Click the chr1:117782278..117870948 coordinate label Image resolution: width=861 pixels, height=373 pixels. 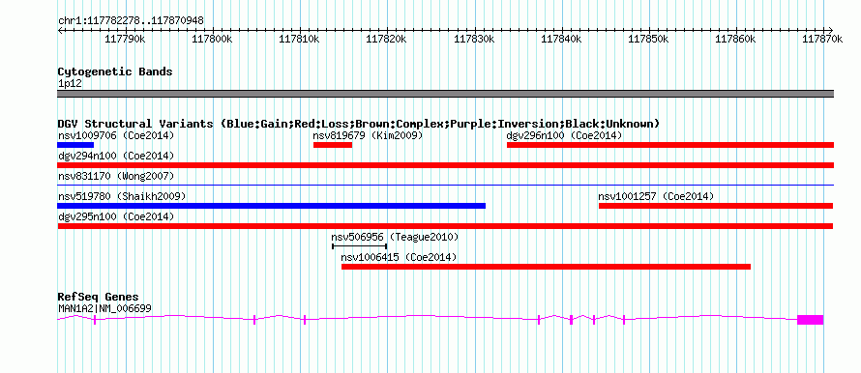[x=131, y=21]
